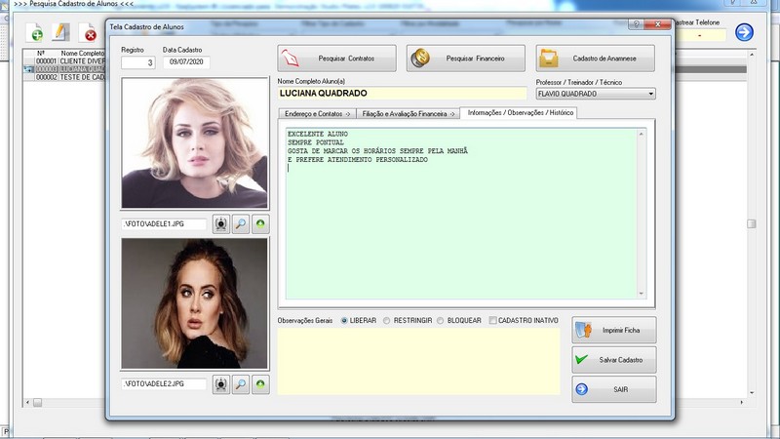Click the bottom student photo thumbnail
Screen dimensions: 780x439
[x=194, y=303]
